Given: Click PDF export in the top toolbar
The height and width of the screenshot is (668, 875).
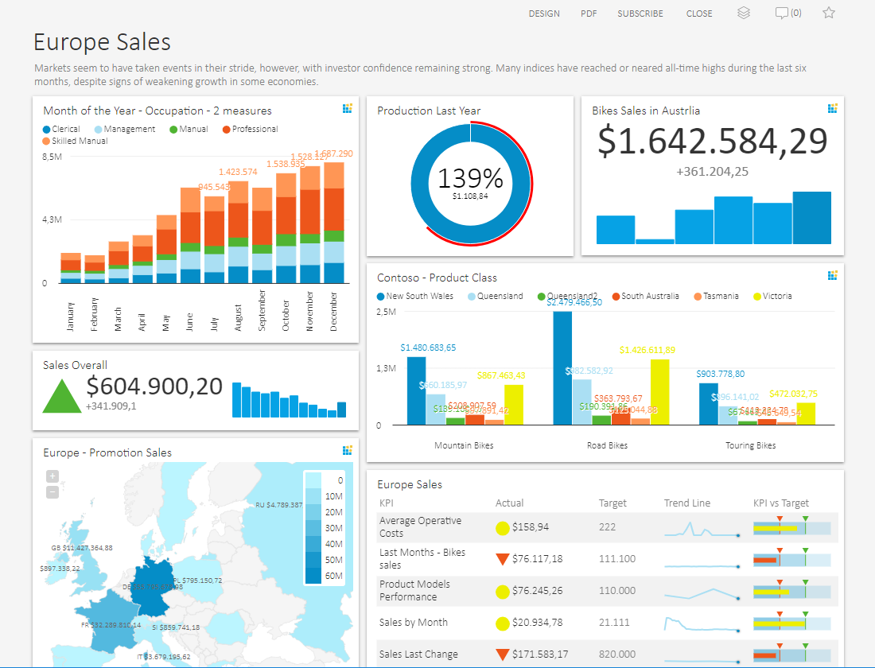Looking at the screenshot, I should [589, 14].
